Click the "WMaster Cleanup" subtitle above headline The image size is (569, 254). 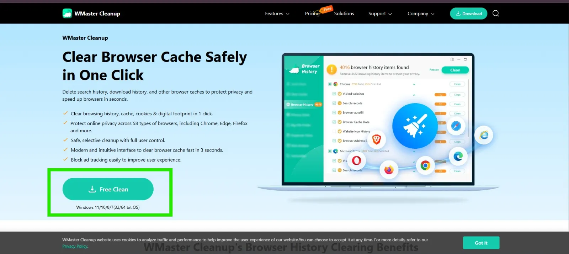(85, 38)
